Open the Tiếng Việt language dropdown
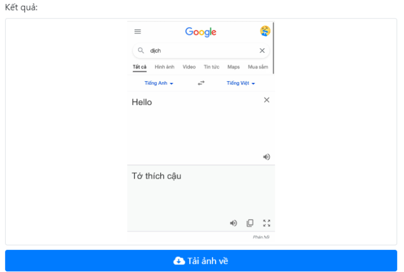The image size is (404, 272). (241, 83)
